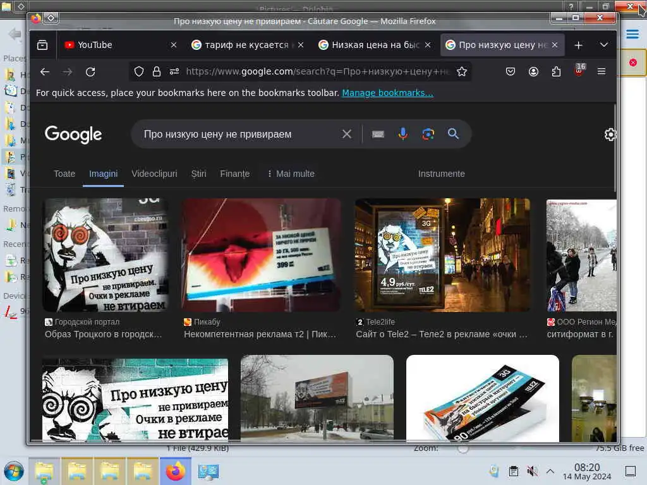Select the 'Imagini' results tab
The image size is (647, 485).
[x=103, y=174]
